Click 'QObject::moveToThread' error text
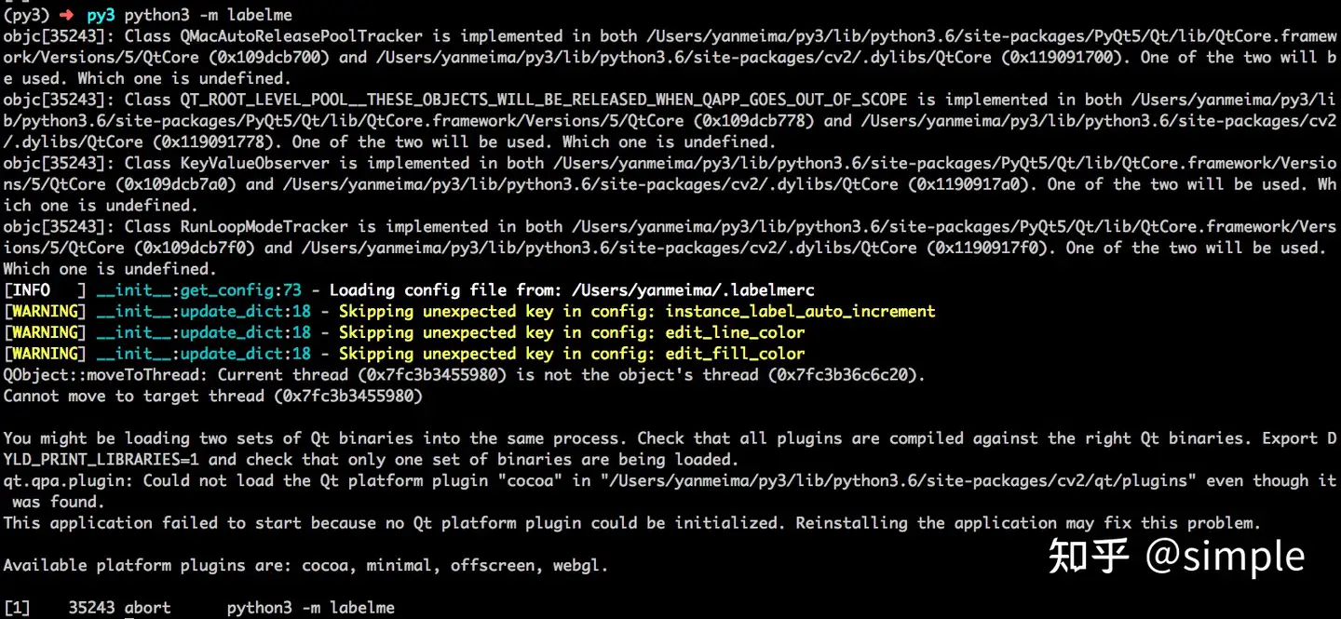The image size is (1341, 619). tap(101, 374)
